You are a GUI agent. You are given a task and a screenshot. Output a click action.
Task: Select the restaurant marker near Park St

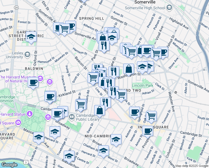(104, 45)
